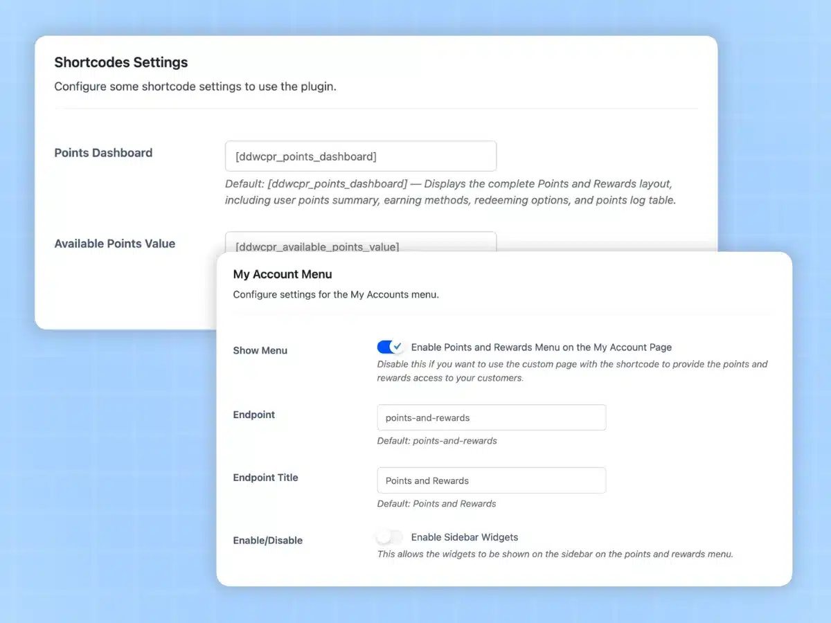The height and width of the screenshot is (623, 831).
Task: Click the Available Points Value label
Action: coord(115,244)
